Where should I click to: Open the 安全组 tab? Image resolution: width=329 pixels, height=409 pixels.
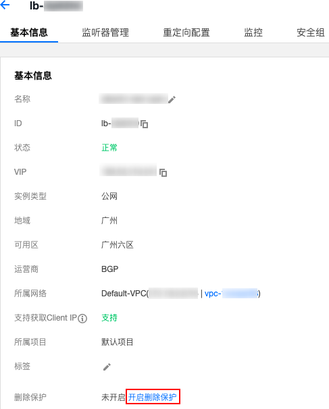[311, 32]
